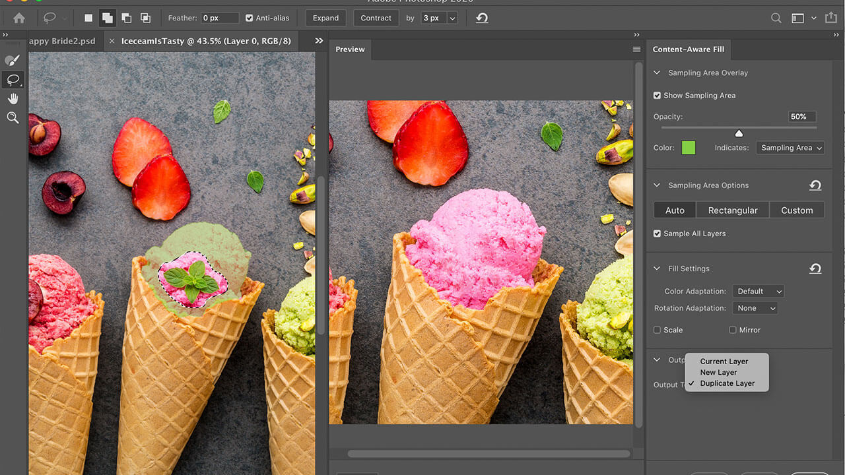Screen dimensions: 845x475
Task: Click the Expand selection button
Action: pos(325,18)
